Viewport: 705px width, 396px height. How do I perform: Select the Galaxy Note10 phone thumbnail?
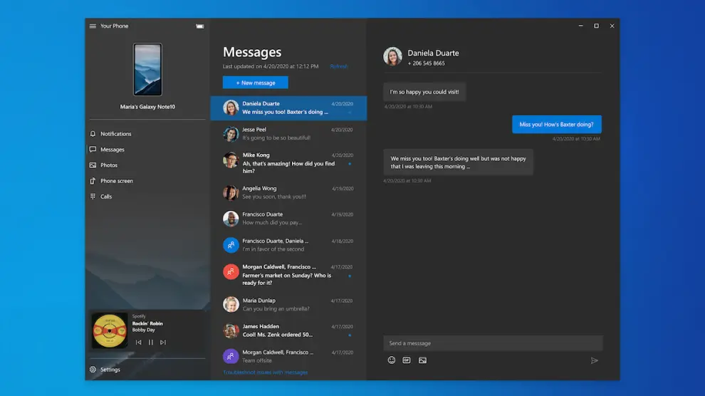[147, 70]
